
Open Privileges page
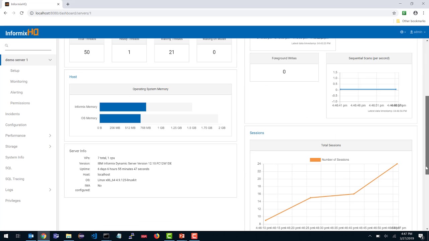pos(13,200)
